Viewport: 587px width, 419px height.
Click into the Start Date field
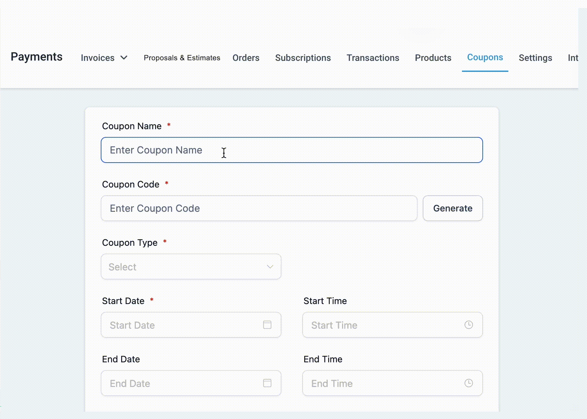[x=181, y=325]
